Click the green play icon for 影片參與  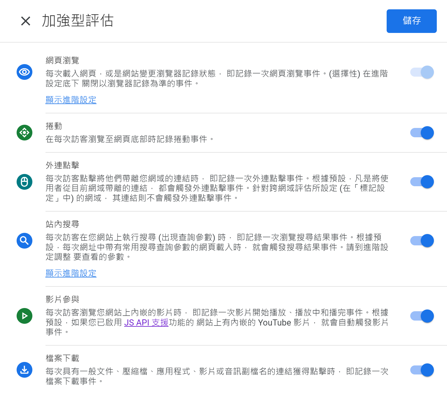pyautogui.click(x=24, y=316)
